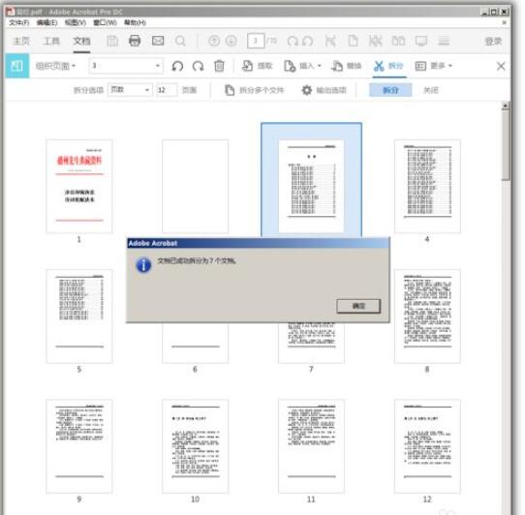525x515 pixels.
Task: Click 确定 in the Adobe Acrobat dialog
Action: coord(358,306)
